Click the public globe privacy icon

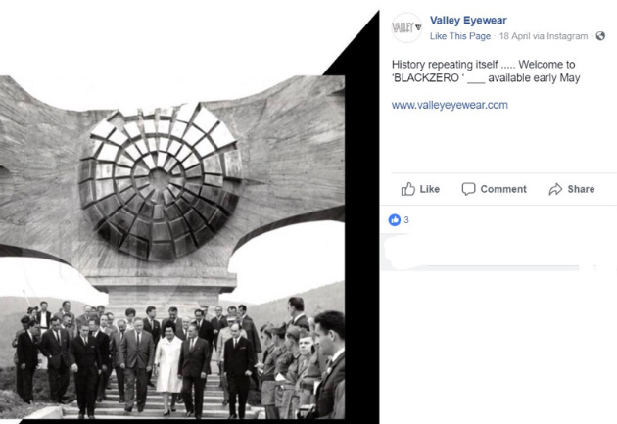coord(600,36)
